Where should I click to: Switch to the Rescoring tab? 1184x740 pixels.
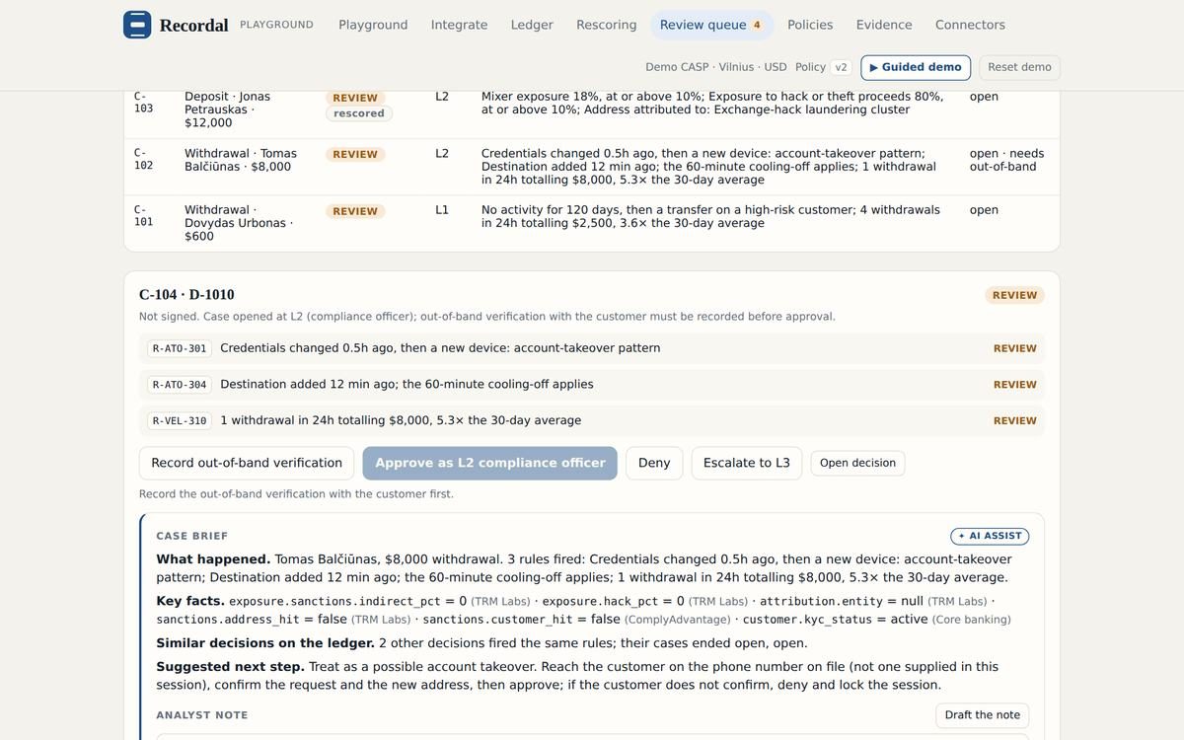tap(606, 25)
